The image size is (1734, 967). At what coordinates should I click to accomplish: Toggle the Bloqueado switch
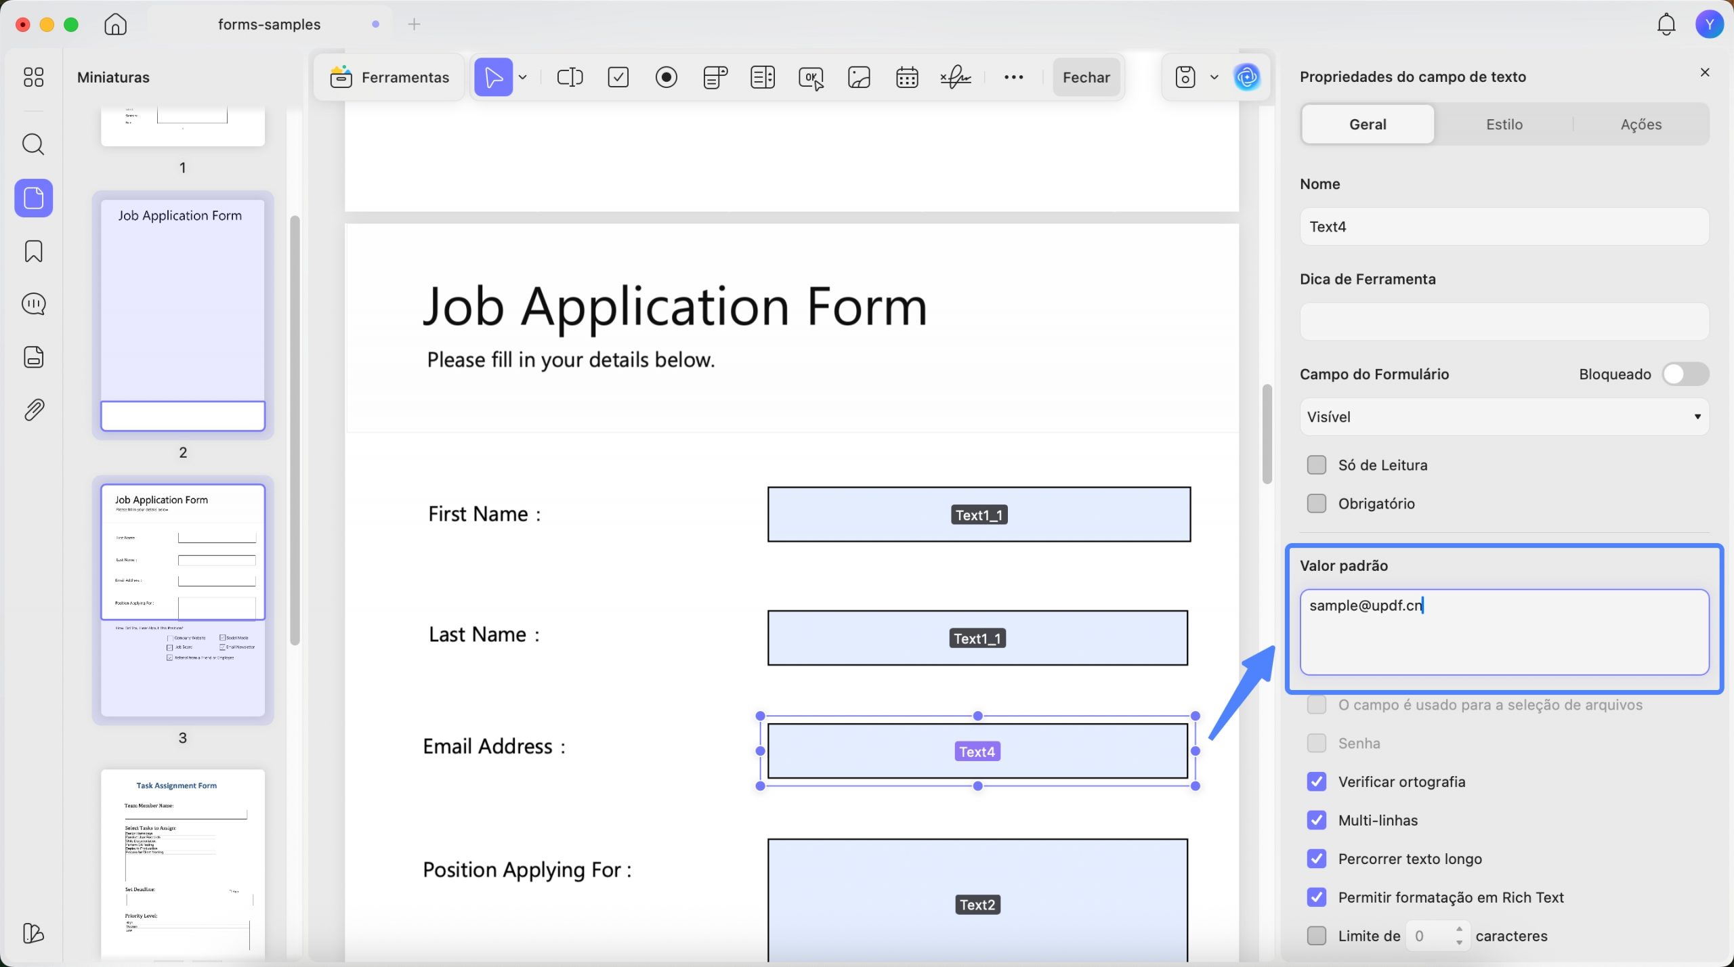(x=1685, y=374)
